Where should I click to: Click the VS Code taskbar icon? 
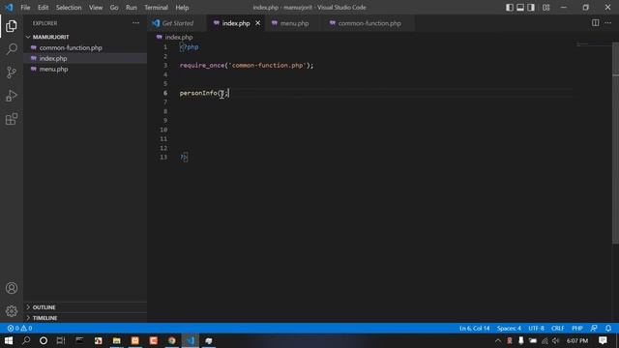coord(191,340)
